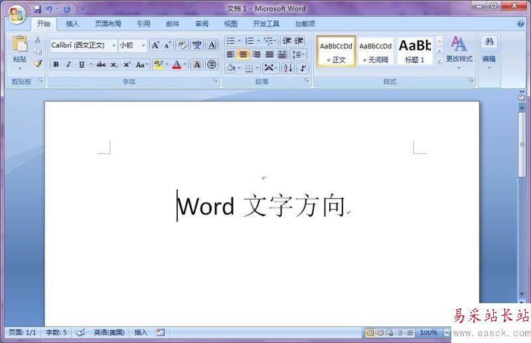This screenshot has height=343, width=531.
Task: Copy selection using the copy icon
Action: pos(38,51)
